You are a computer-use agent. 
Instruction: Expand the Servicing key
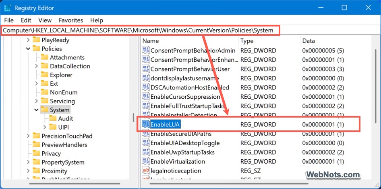tap(36, 101)
